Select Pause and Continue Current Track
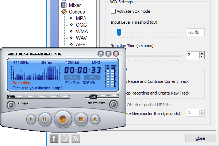Image resolution: width=219 pixels, height=146 pixels. [158, 81]
